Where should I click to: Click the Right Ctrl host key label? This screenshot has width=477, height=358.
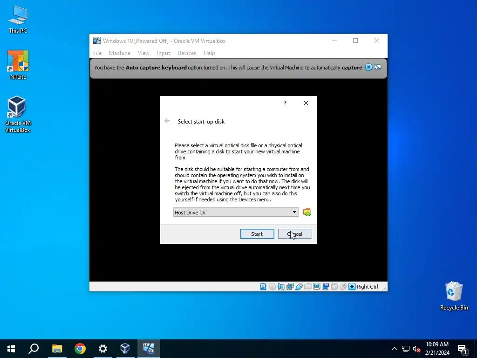coord(367,287)
